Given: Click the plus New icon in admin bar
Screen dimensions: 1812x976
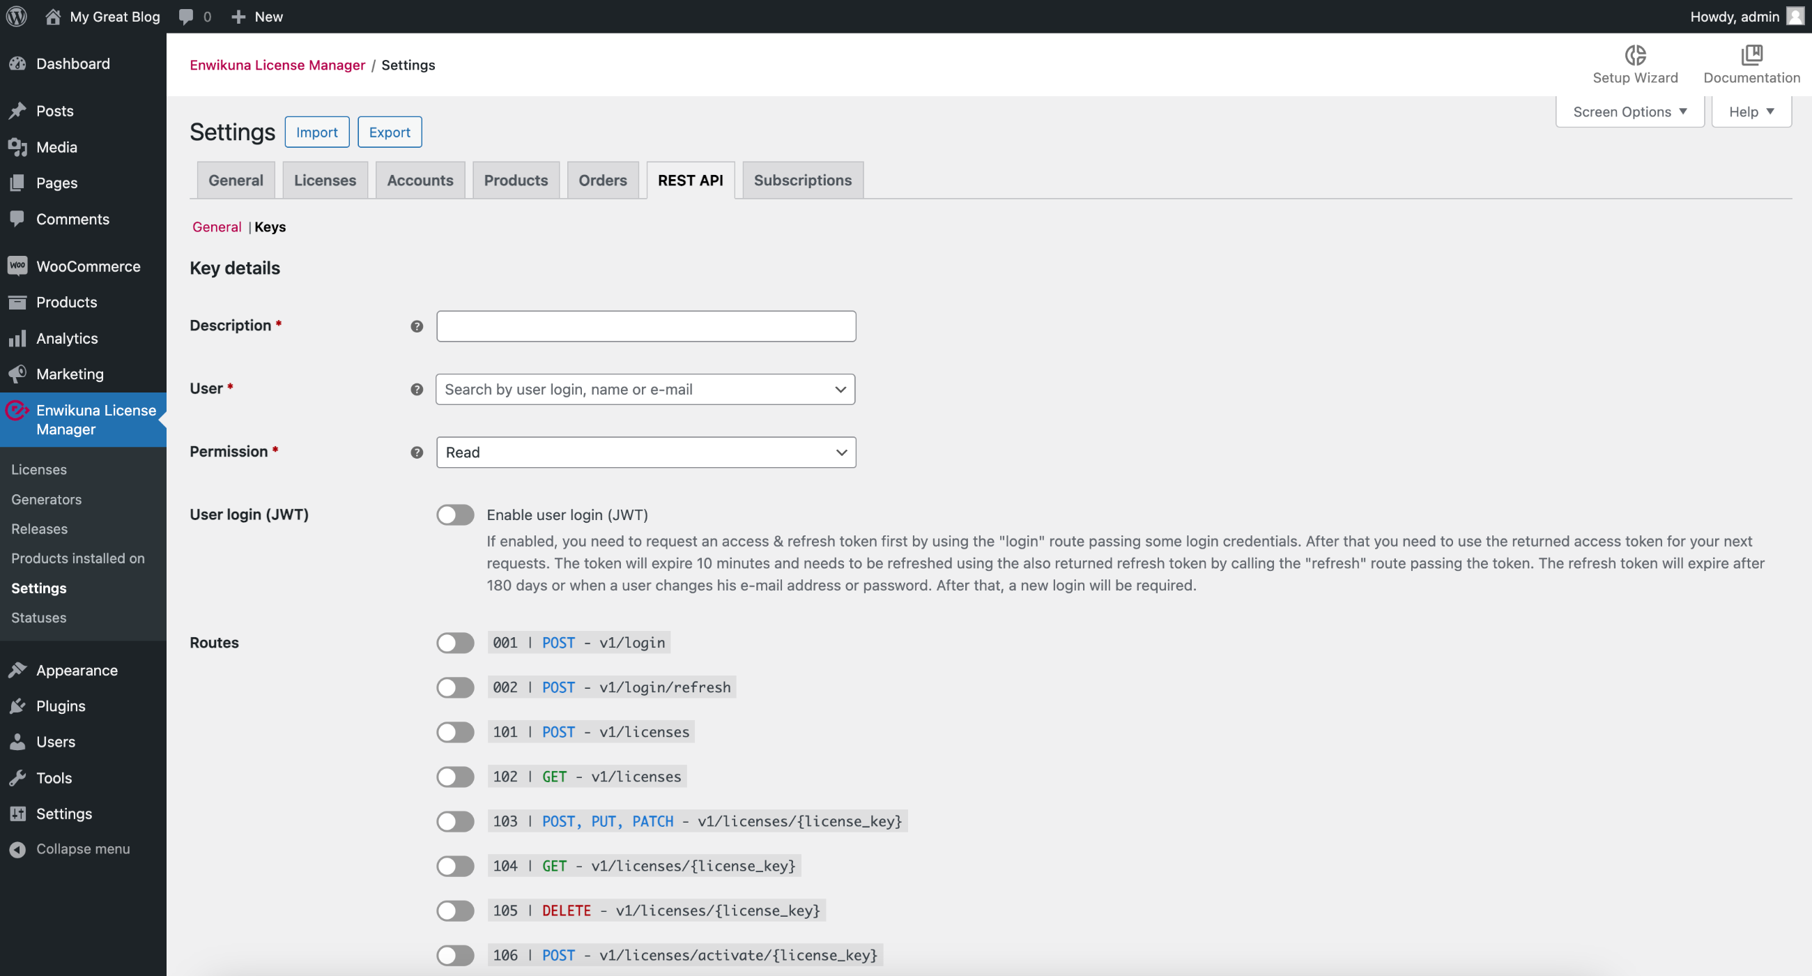Looking at the screenshot, I should pyautogui.click(x=238, y=16).
